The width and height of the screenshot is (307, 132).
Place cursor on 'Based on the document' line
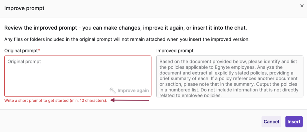click(228, 62)
